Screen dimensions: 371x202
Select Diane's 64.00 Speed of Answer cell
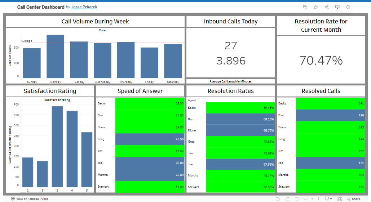point(150,127)
